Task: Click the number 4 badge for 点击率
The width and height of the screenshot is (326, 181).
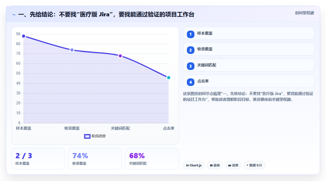Action: tap(190, 82)
